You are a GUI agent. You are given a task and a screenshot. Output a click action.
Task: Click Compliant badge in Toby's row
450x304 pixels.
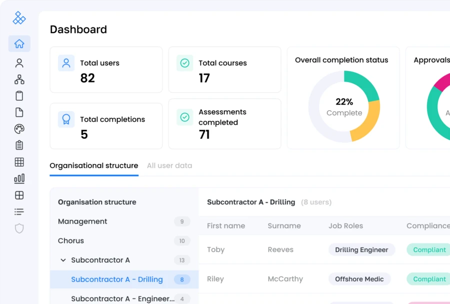tap(429, 250)
